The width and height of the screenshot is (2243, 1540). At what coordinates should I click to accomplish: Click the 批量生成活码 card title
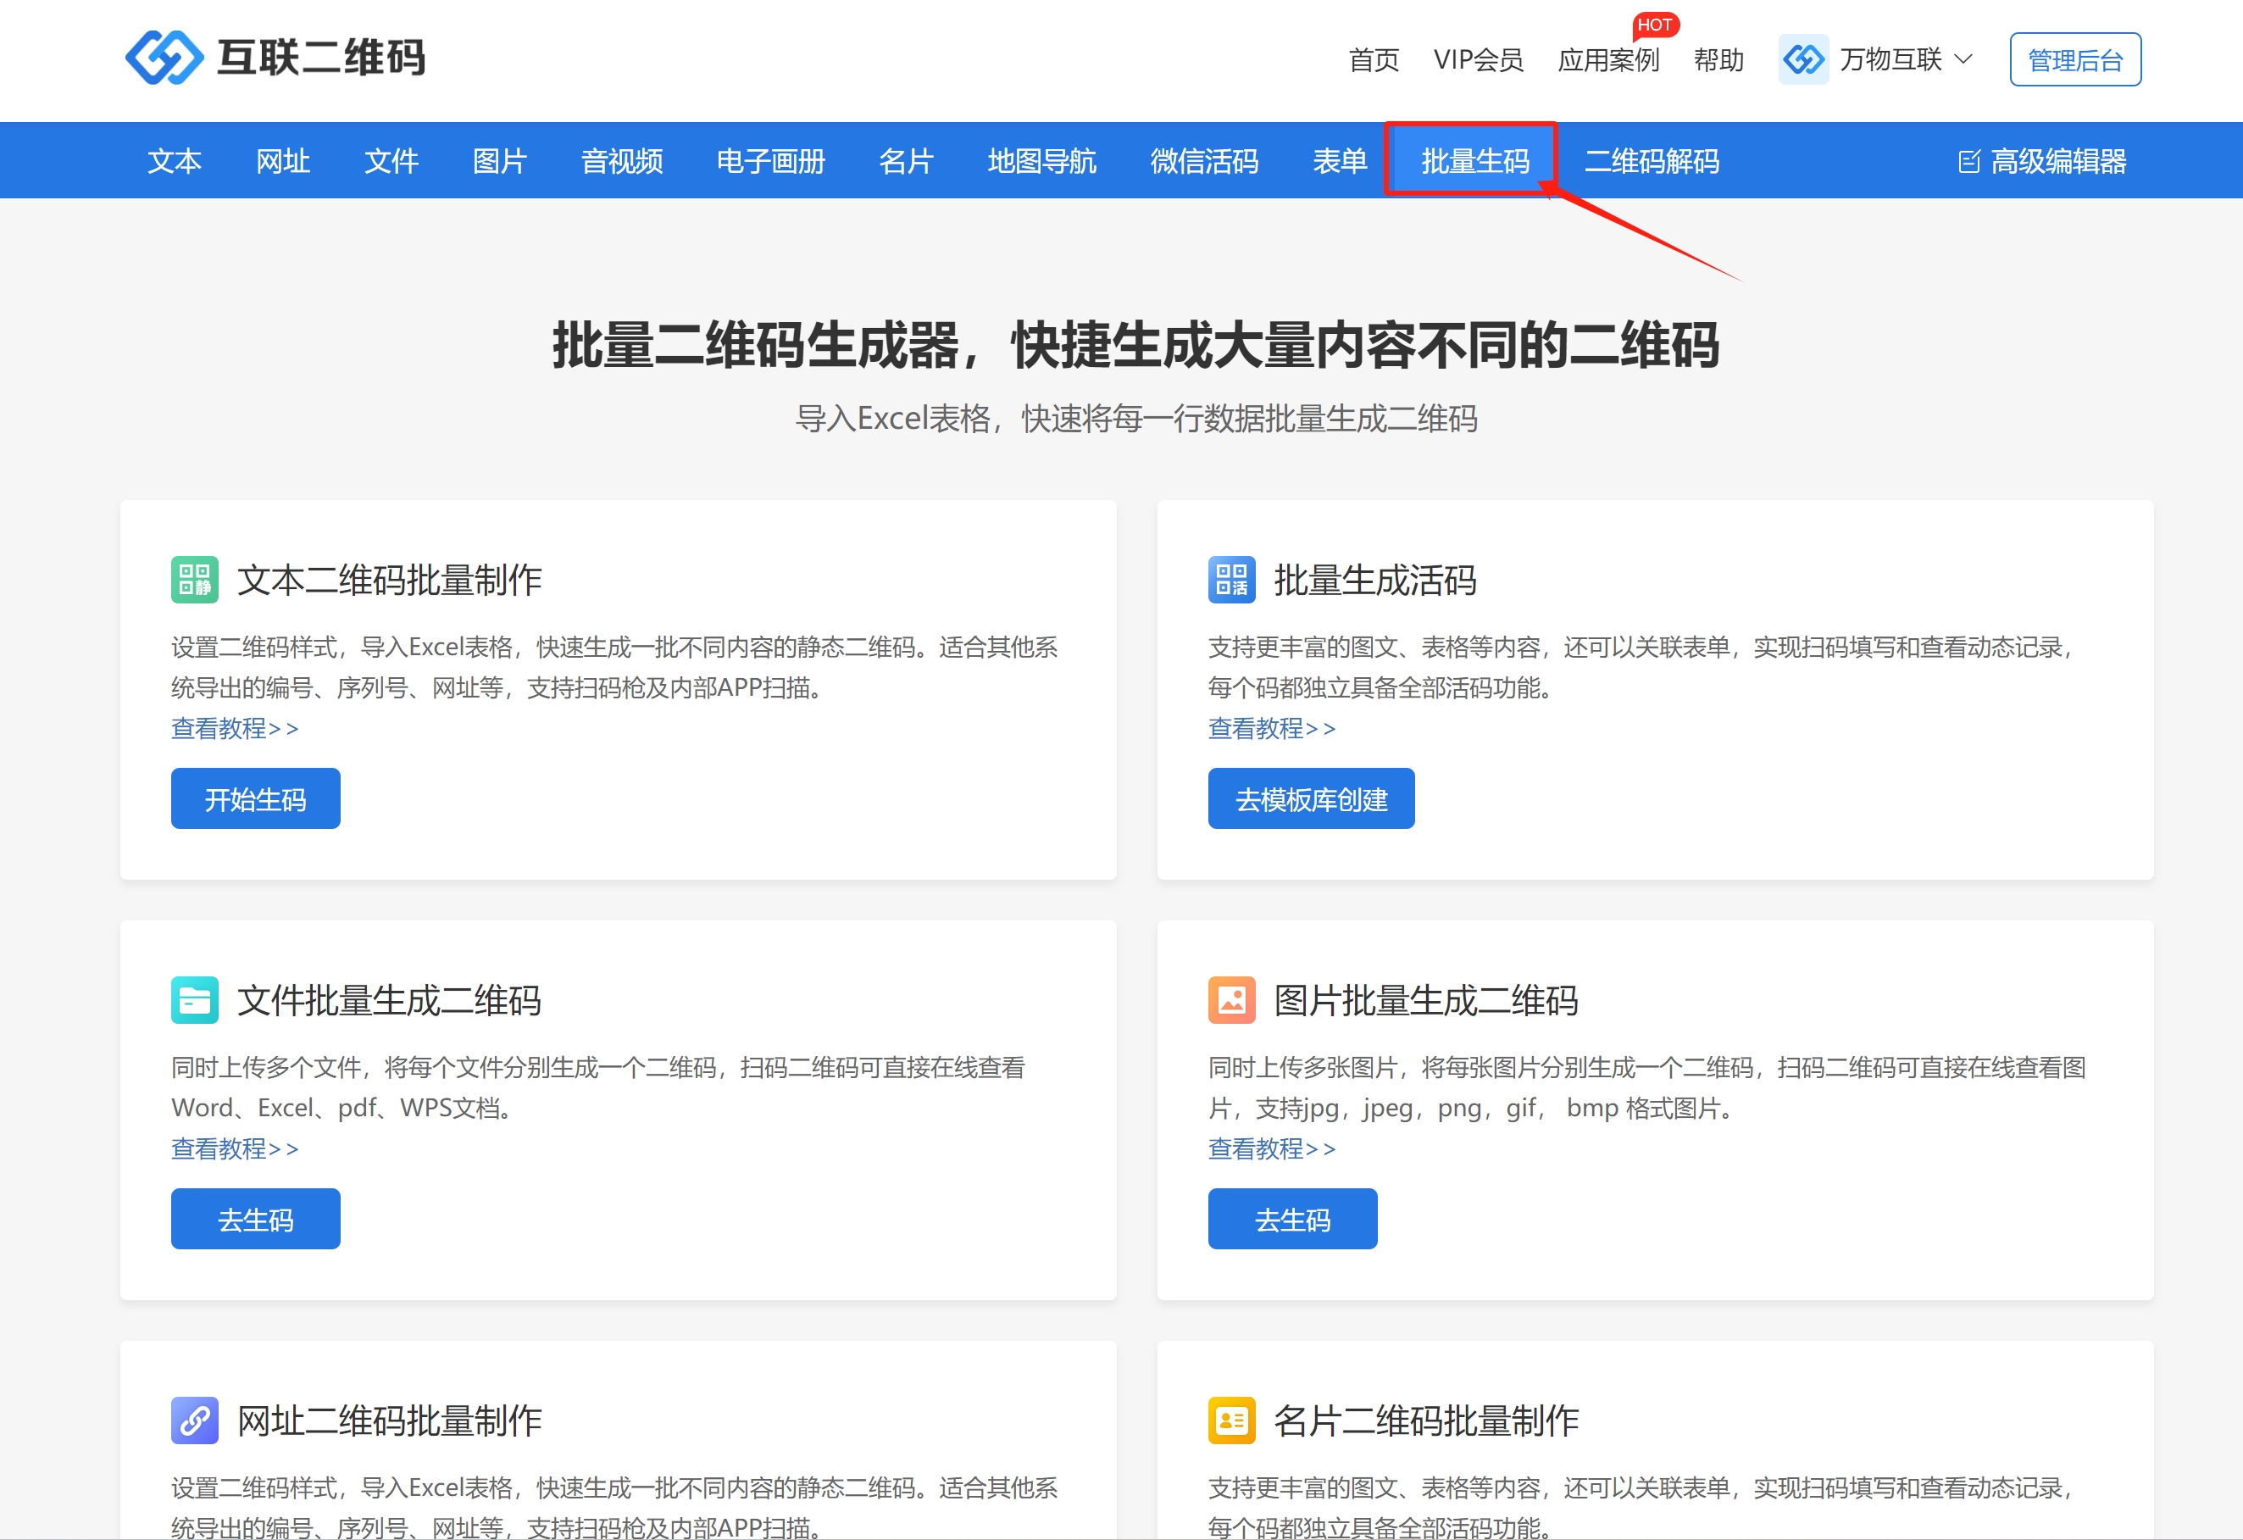click(1375, 581)
